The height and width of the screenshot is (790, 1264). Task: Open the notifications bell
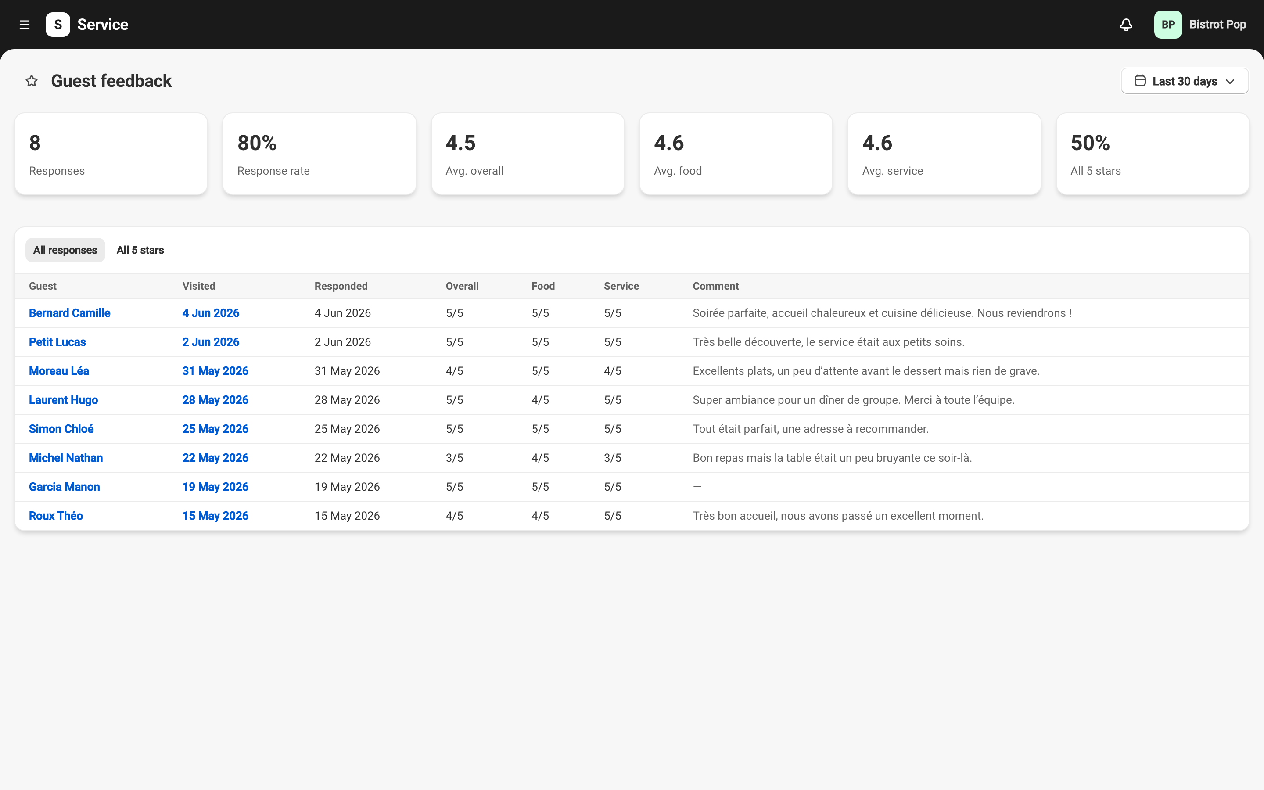pos(1126,25)
